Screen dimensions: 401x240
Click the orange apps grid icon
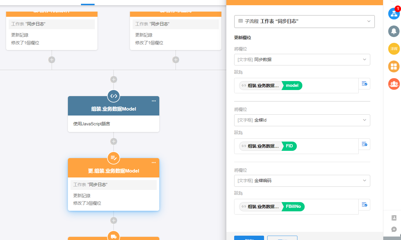tap(394, 67)
